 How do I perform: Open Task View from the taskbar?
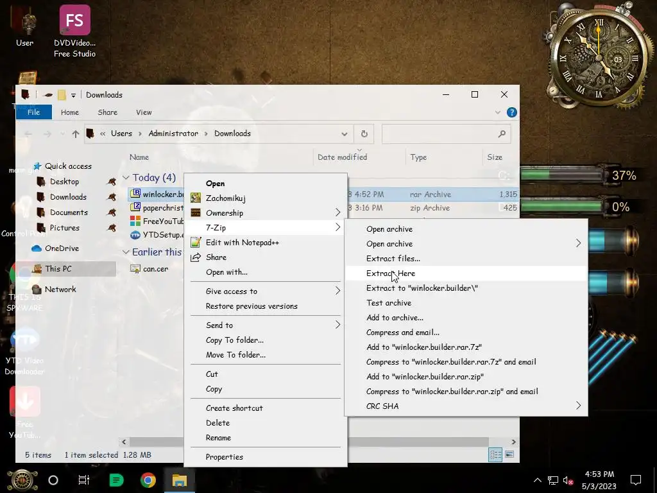coord(84,480)
